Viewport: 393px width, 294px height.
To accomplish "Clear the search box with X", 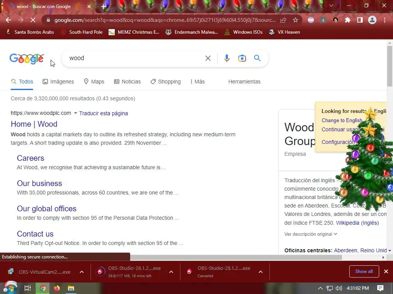I will [208, 58].
